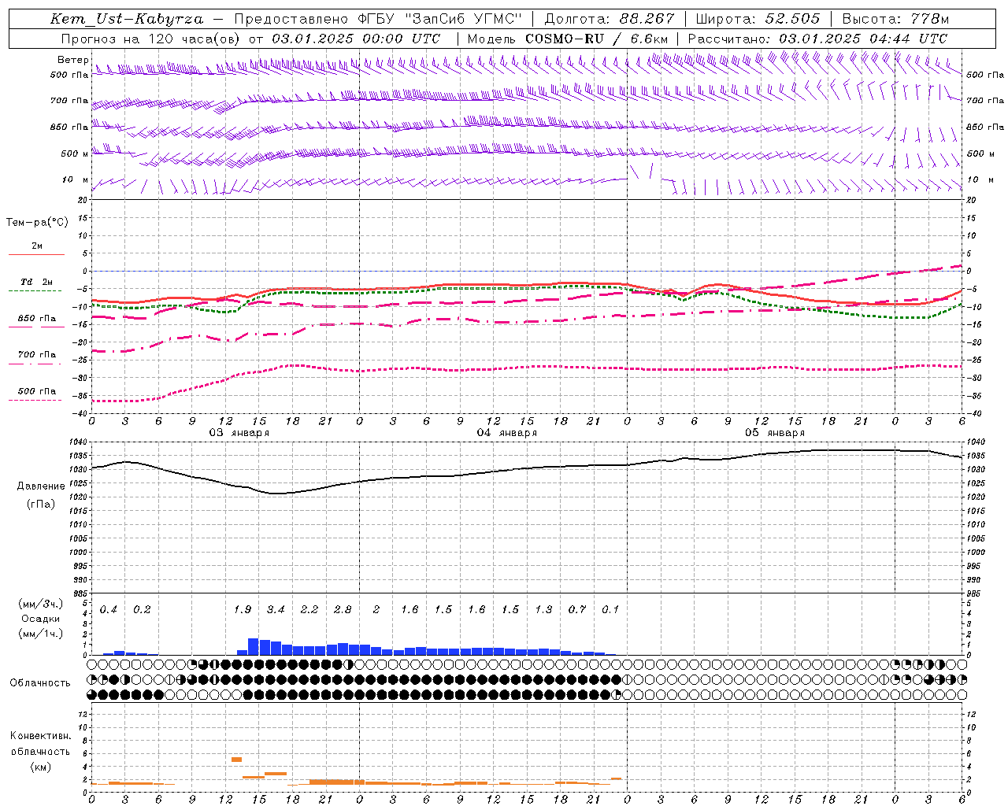Click the 2.8 precipitation total value
This screenshot has width=1008, height=806.
tap(343, 610)
